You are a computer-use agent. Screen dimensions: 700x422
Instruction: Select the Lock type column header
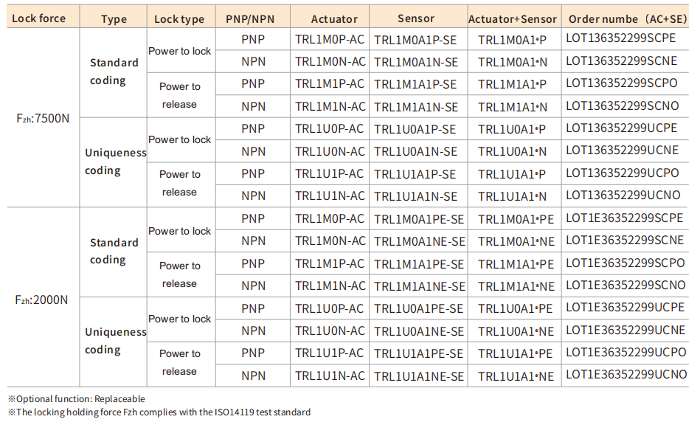click(x=179, y=19)
